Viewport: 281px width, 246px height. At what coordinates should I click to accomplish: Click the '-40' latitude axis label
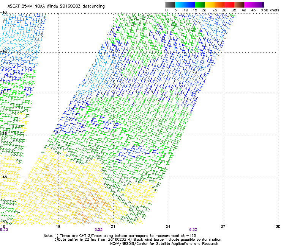pyautogui.click(x=3, y=12)
